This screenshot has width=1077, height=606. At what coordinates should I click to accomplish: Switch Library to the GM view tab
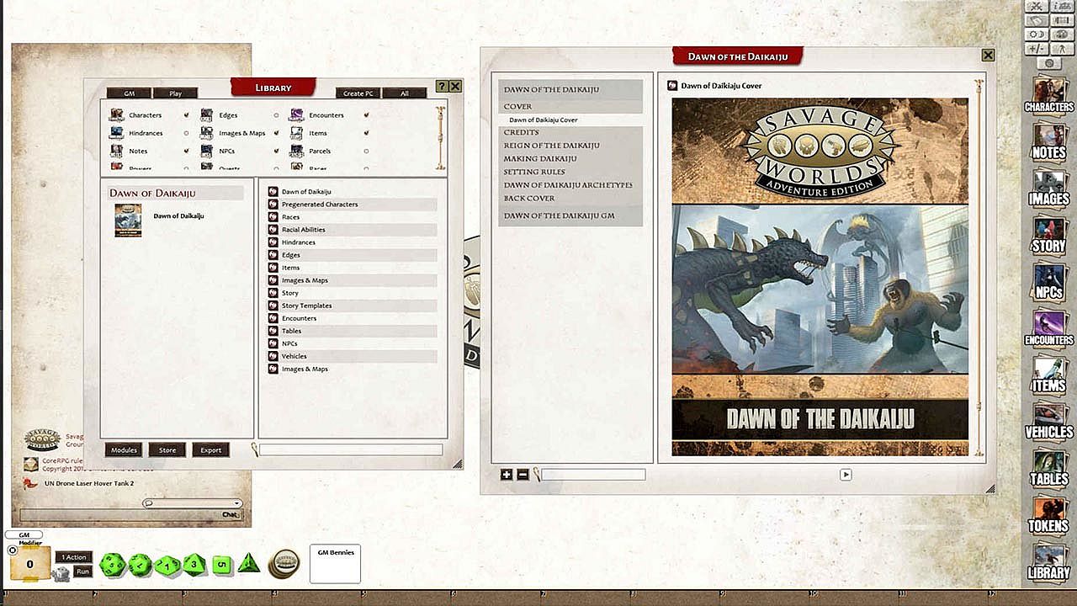(x=129, y=93)
